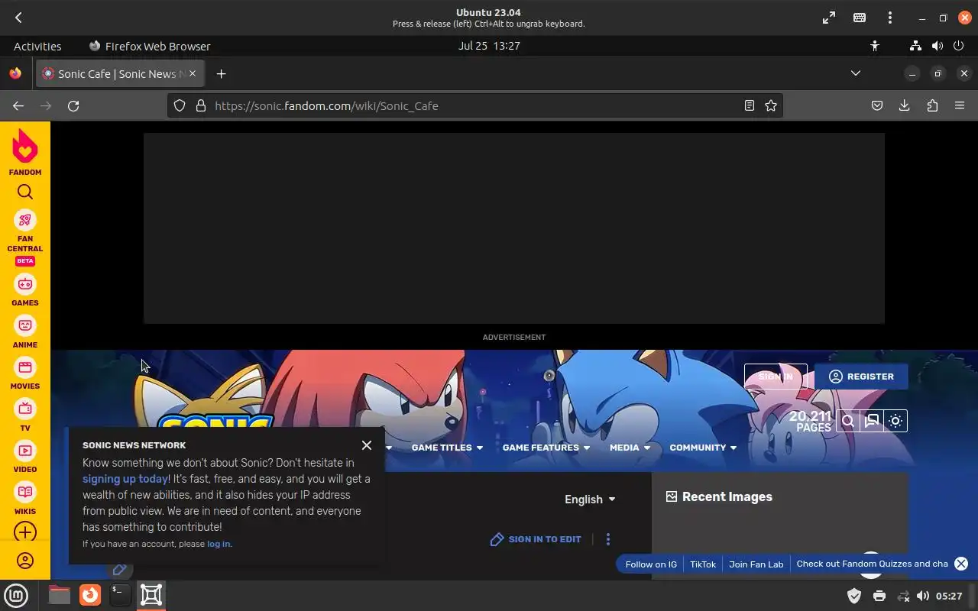The image size is (978, 611).
Task: Open Firefox Web Browser app menu
Action: 150,46
